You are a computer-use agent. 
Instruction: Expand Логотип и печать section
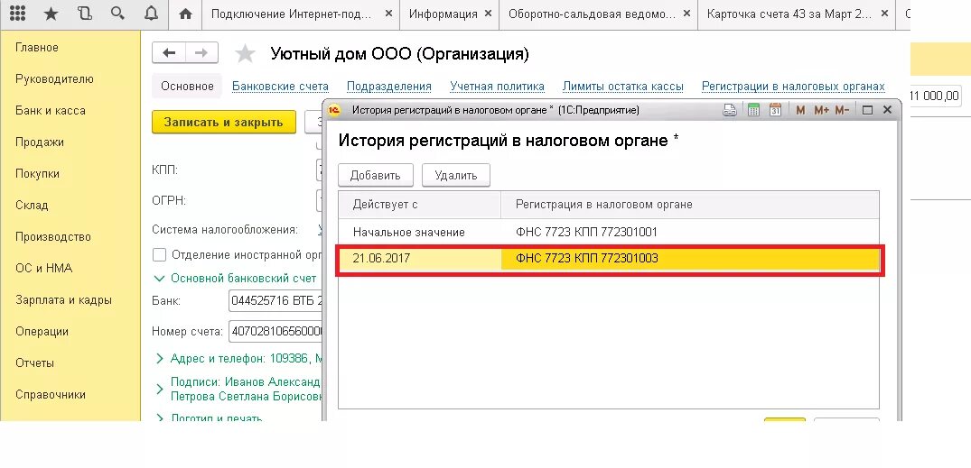[x=160, y=418]
